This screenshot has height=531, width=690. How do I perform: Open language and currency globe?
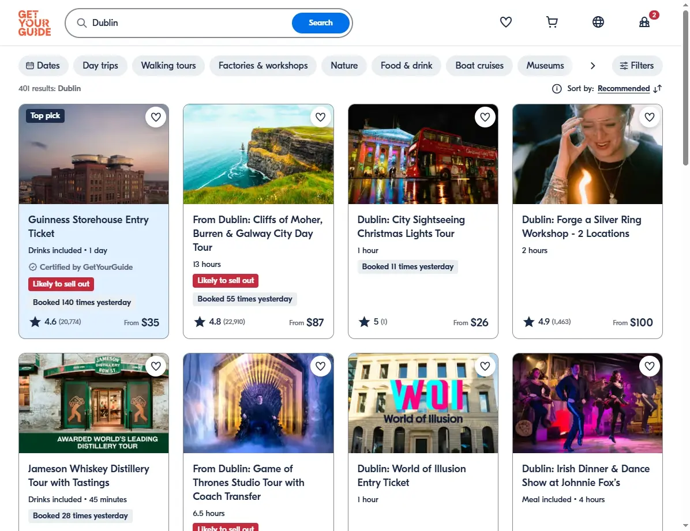pyautogui.click(x=598, y=22)
